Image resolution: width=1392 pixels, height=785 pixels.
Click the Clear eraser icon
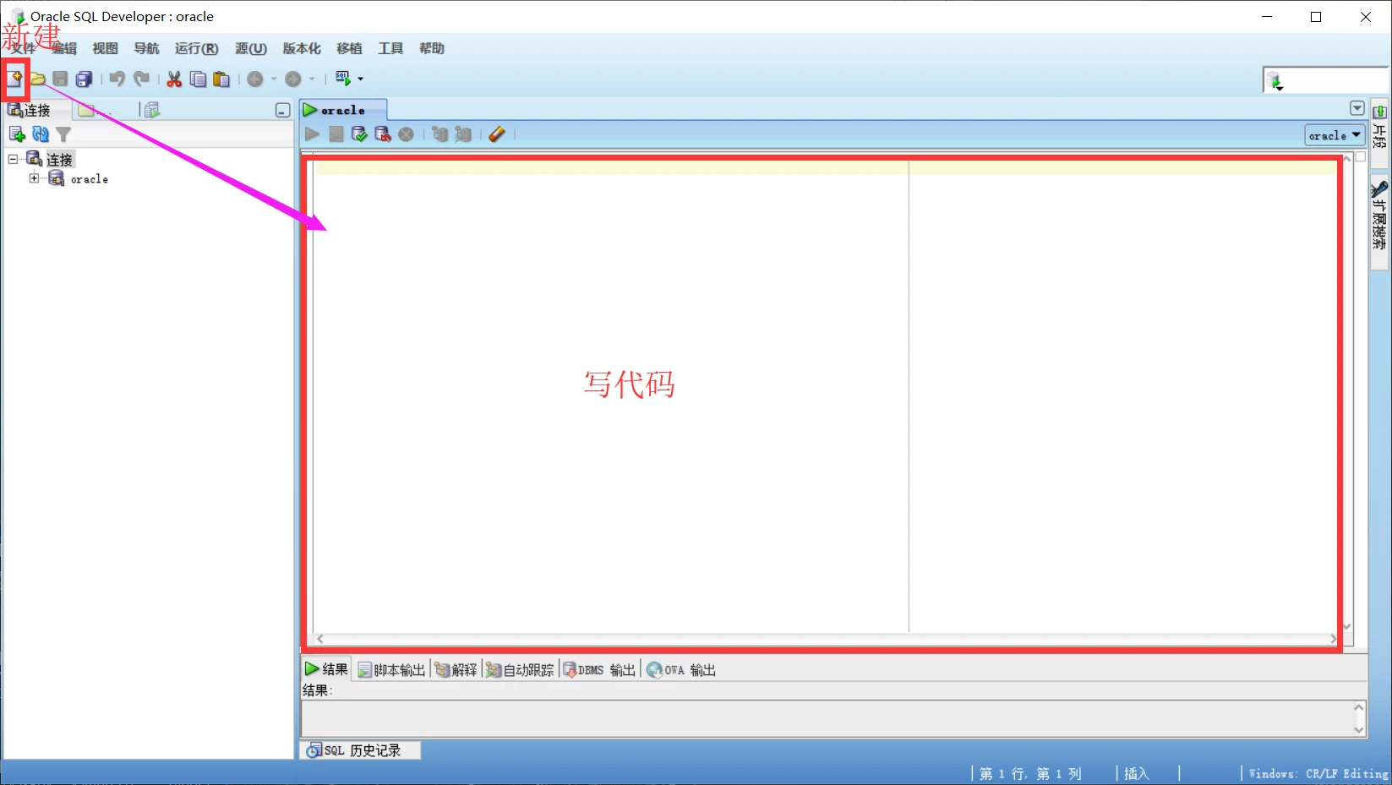497,134
